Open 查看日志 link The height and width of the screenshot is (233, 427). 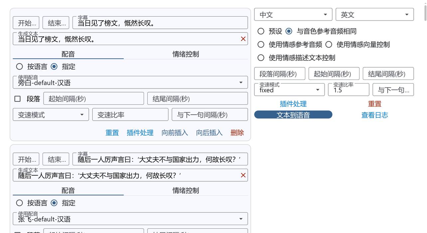374,115
